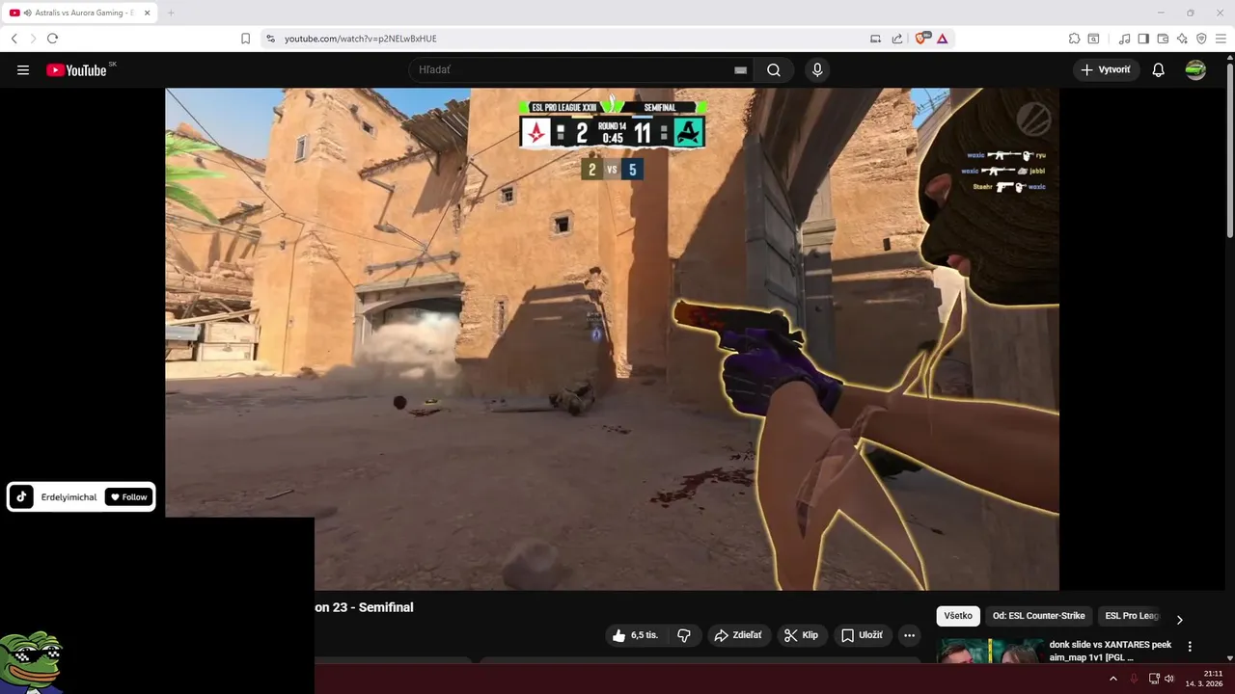The height and width of the screenshot is (694, 1235).
Task: Open the donk slide vs XANTARES video
Action: click(1111, 651)
